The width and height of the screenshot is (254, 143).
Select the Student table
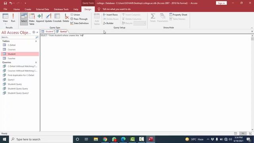[x=20, y=54]
